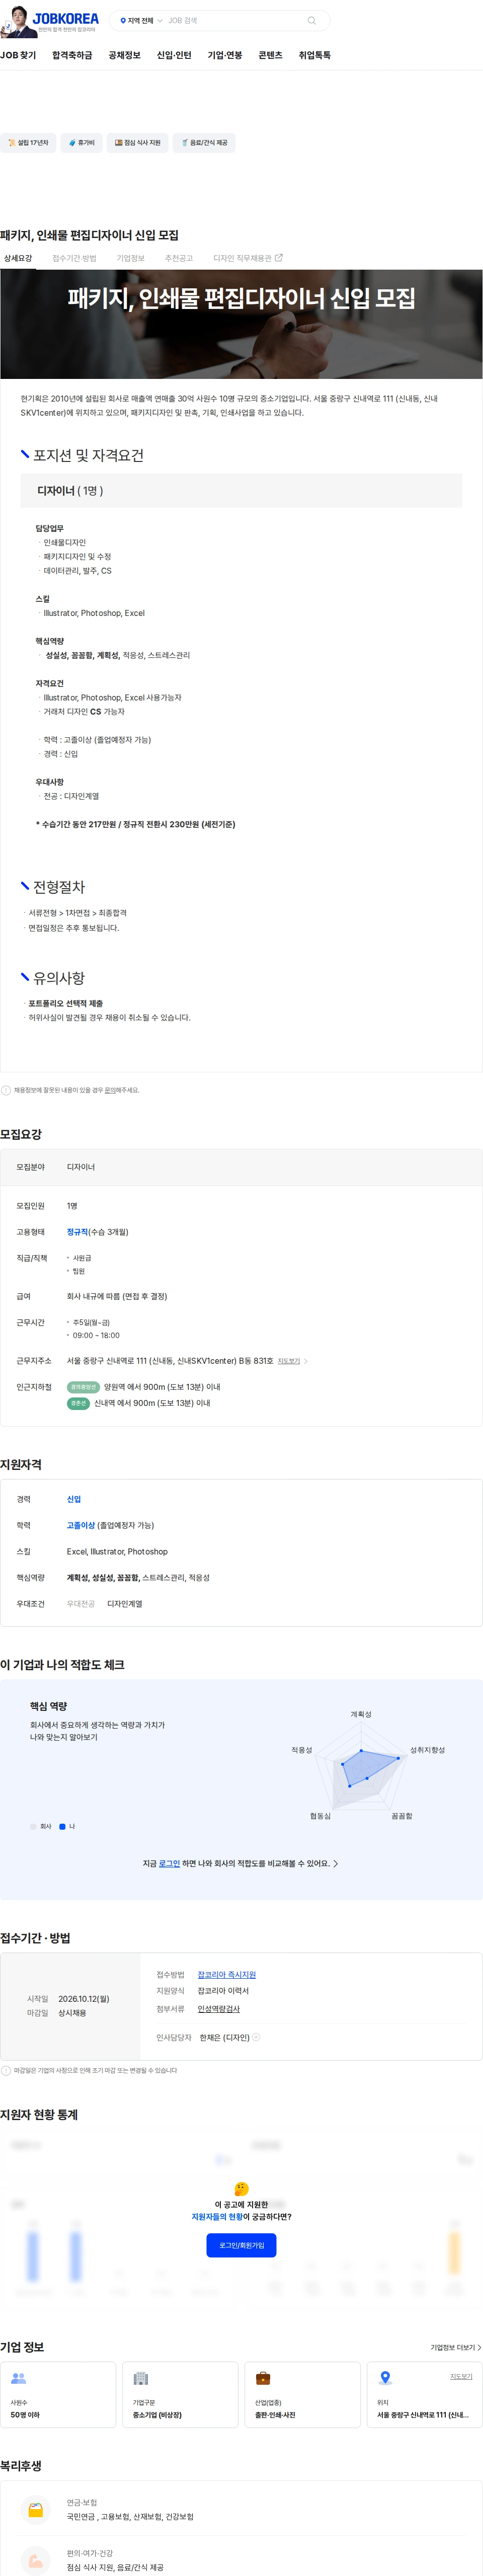Click the 편의·여가·건강 benefit icon
Viewport: 483px width, 2576px height.
(x=35, y=2560)
